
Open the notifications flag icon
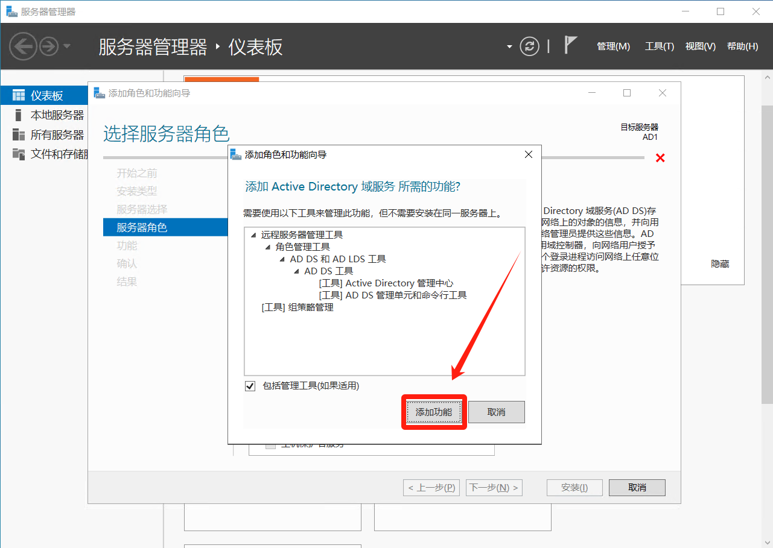[x=570, y=45]
